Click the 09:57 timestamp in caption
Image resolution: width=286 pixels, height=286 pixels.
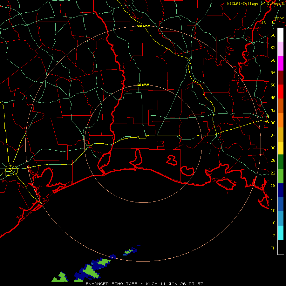point(196,284)
